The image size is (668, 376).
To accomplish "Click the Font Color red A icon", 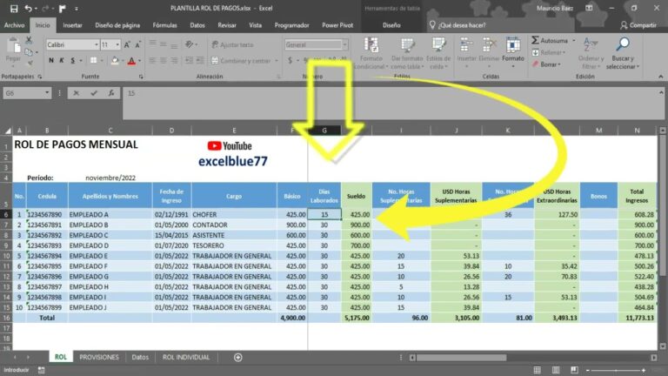I will point(131,61).
